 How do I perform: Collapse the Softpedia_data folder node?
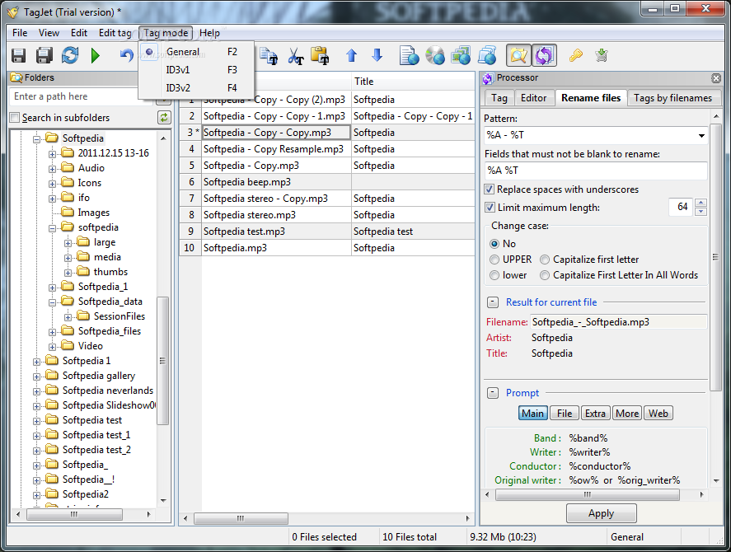point(52,302)
